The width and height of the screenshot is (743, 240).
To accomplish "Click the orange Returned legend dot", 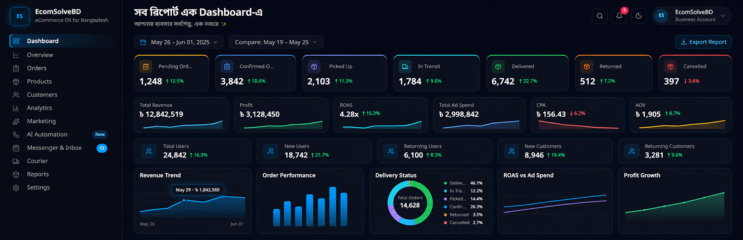I will (x=445, y=215).
